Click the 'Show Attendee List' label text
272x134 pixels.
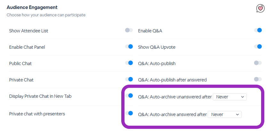28,31
